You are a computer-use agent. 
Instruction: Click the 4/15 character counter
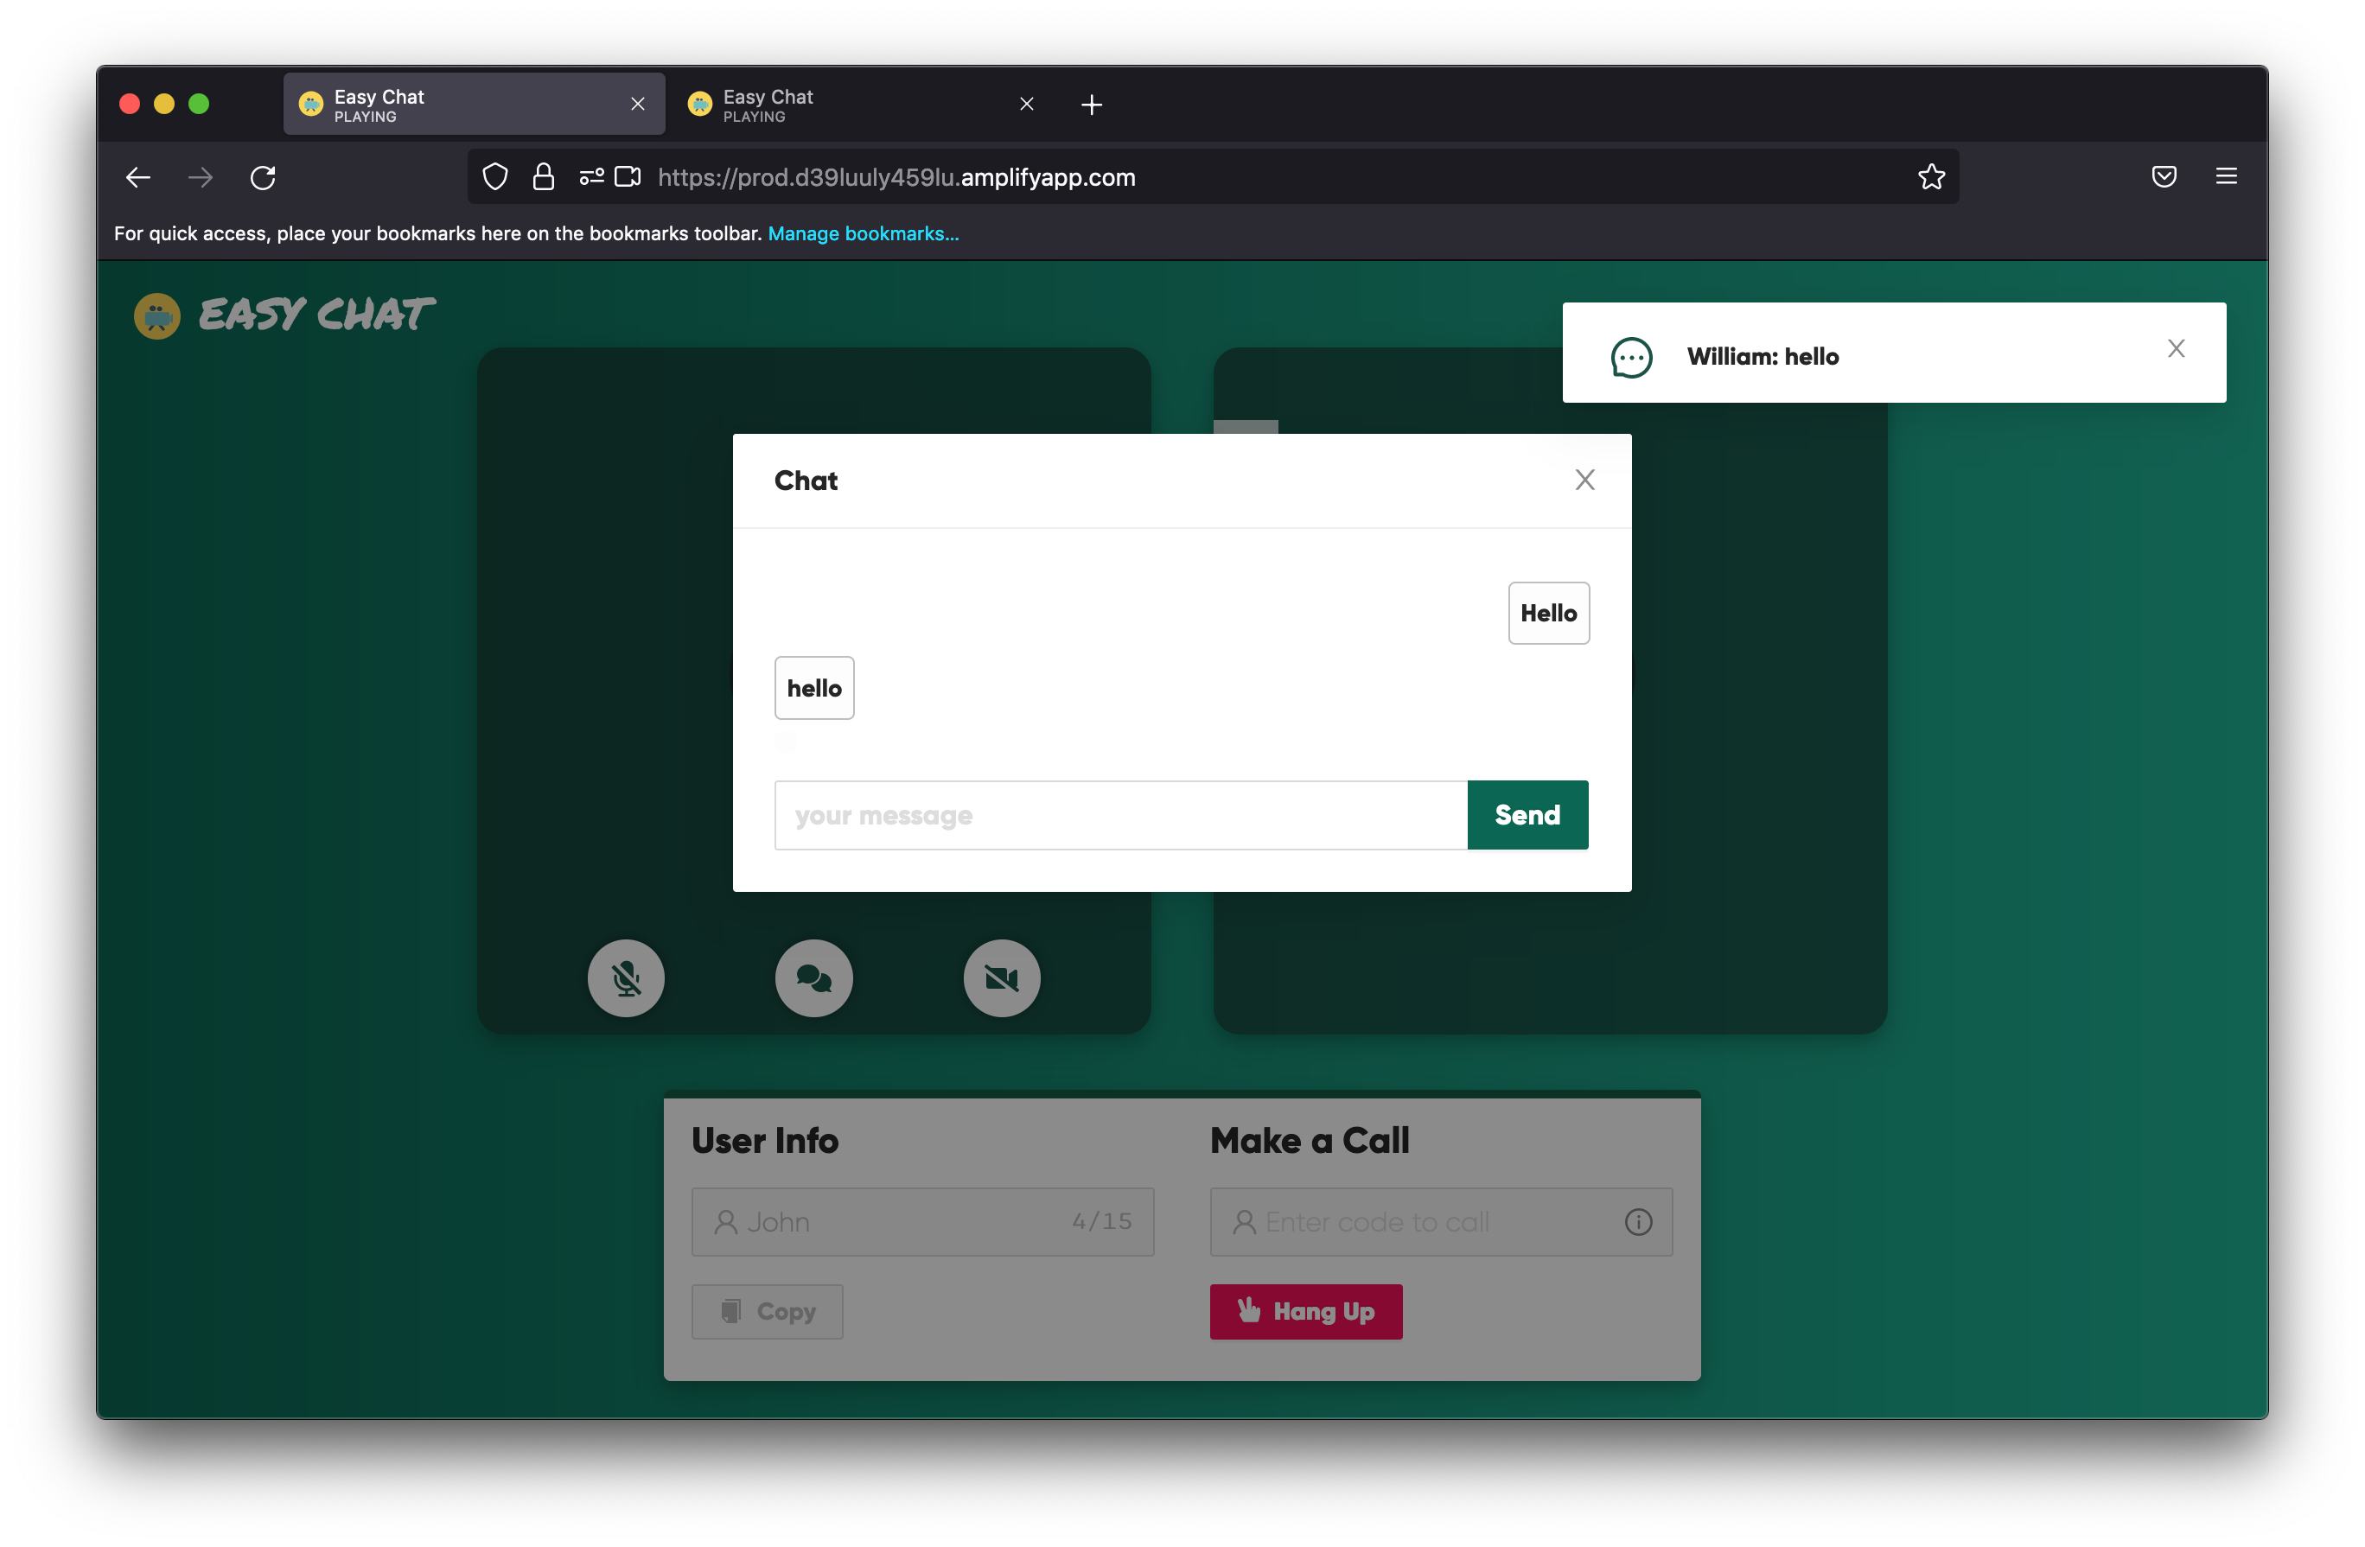point(1102,1222)
